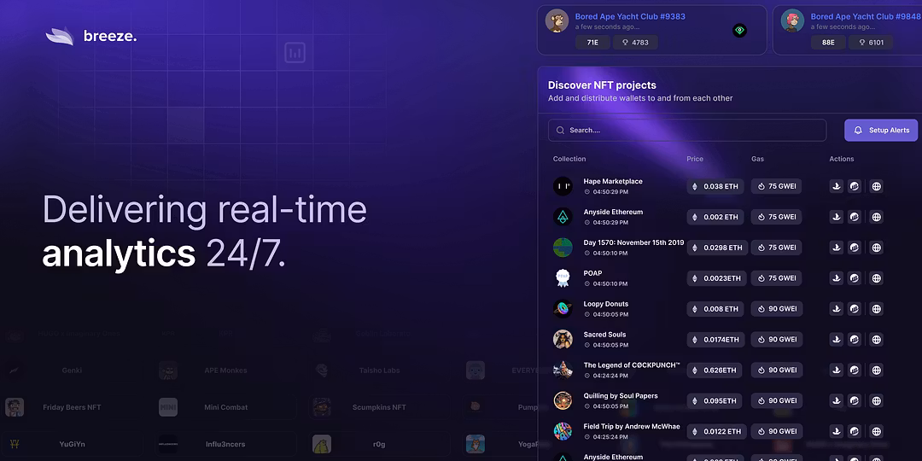Open OpenSea icon in 0.002 ETH Anyside row
Screen dimensions: 922x461
836,217
